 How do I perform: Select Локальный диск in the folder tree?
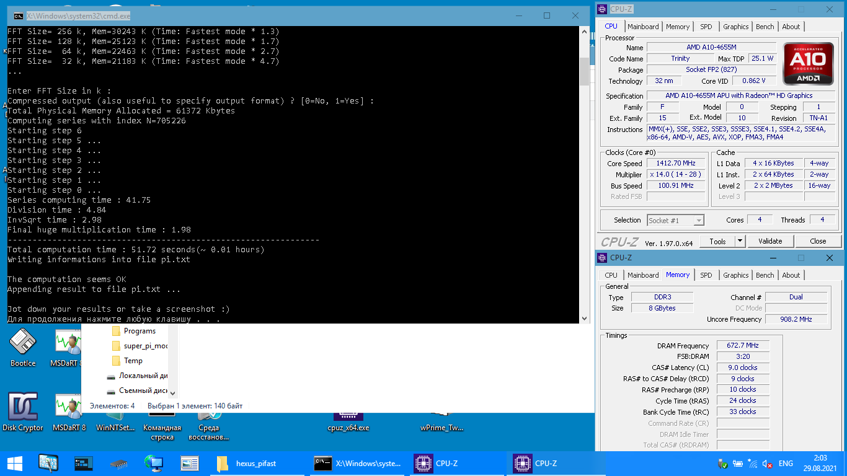click(136, 376)
